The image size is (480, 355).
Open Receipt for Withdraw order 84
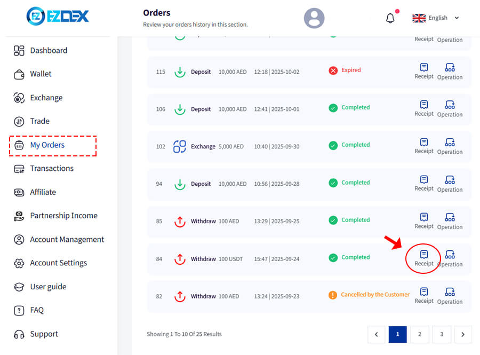pyautogui.click(x=424, y=258)
